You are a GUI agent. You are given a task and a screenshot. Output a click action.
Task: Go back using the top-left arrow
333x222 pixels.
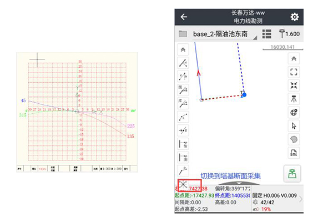coord(184,17)
